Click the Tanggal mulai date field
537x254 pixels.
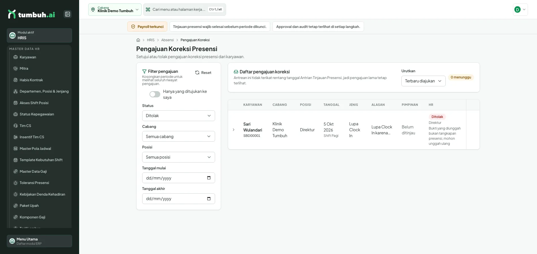pos(179,178)
